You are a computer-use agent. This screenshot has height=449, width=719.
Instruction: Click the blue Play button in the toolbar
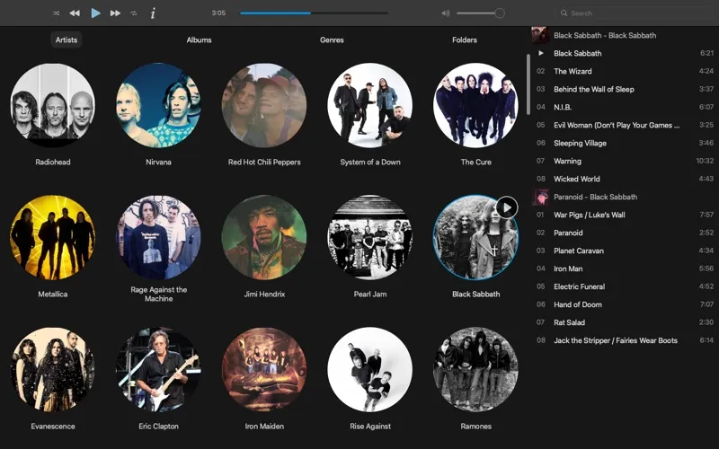click(95, 13)
